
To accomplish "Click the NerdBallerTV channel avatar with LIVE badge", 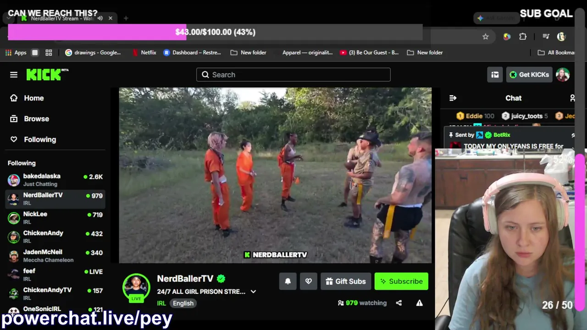I will tap(136, 288).
